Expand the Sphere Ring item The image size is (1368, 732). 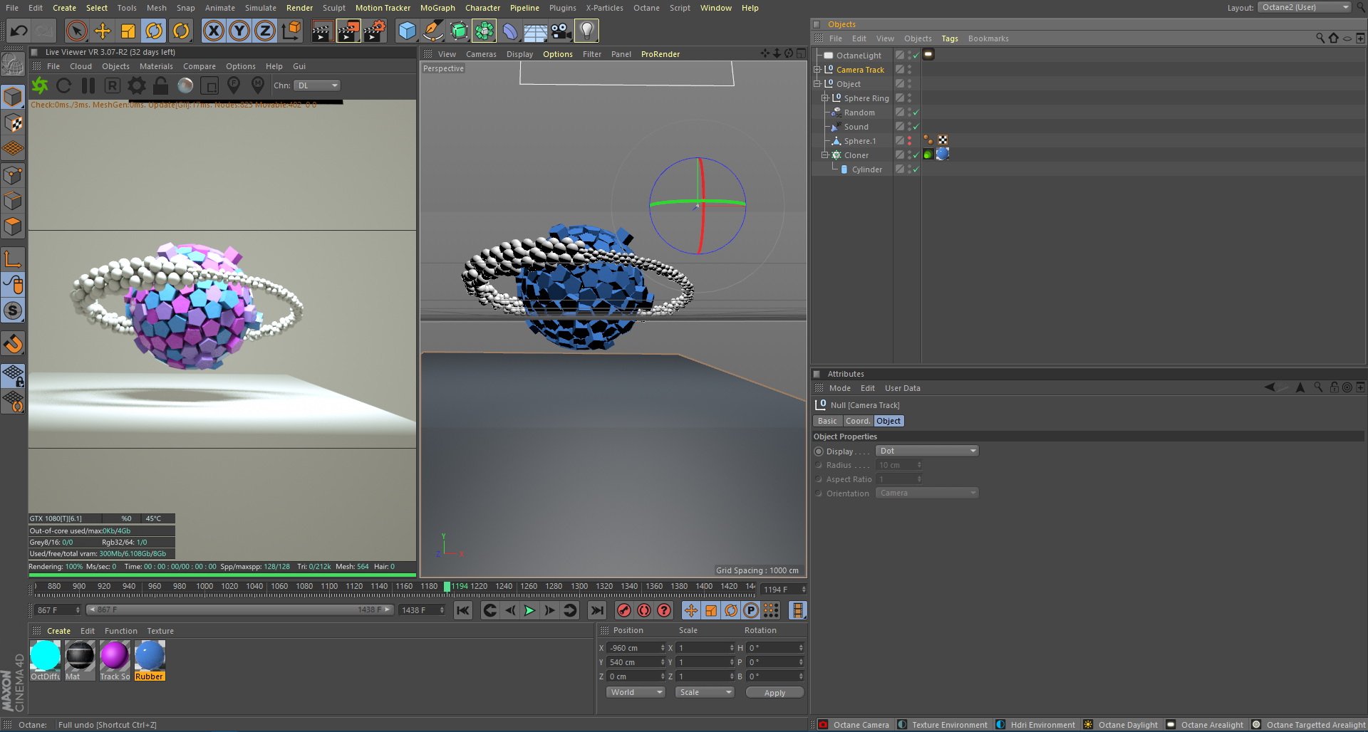[x=825, y=98]
